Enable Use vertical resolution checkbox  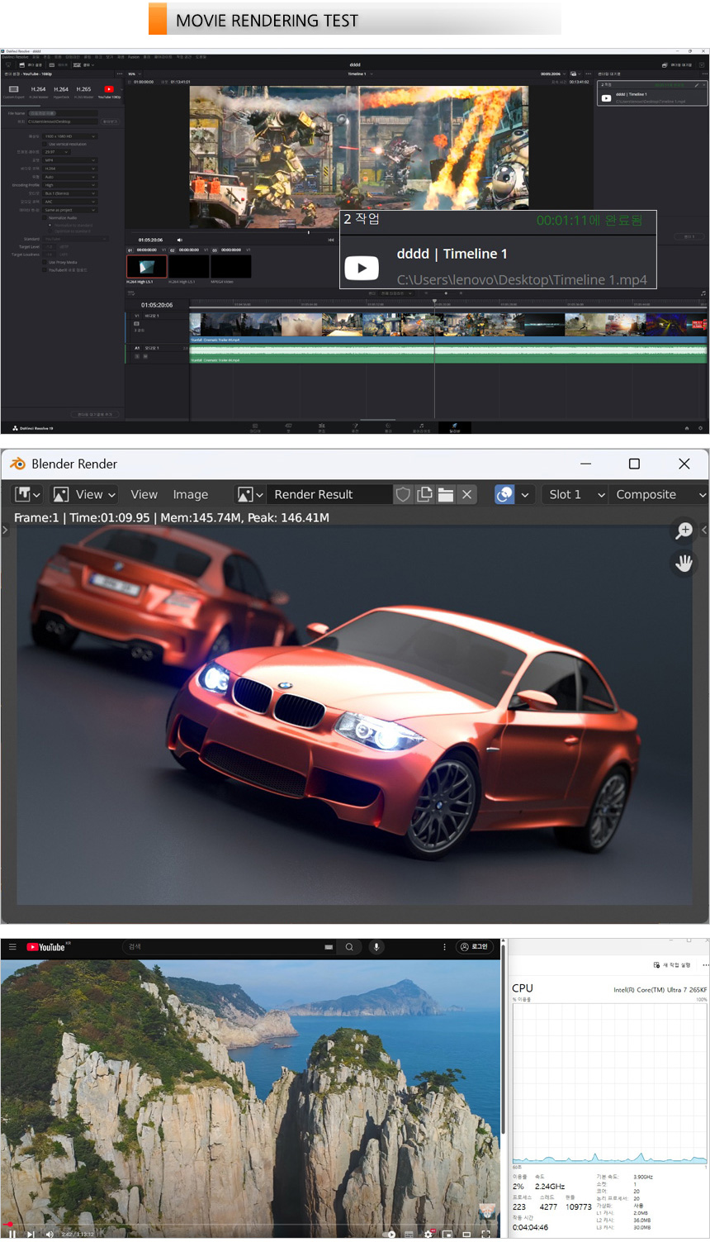[45, 144]
